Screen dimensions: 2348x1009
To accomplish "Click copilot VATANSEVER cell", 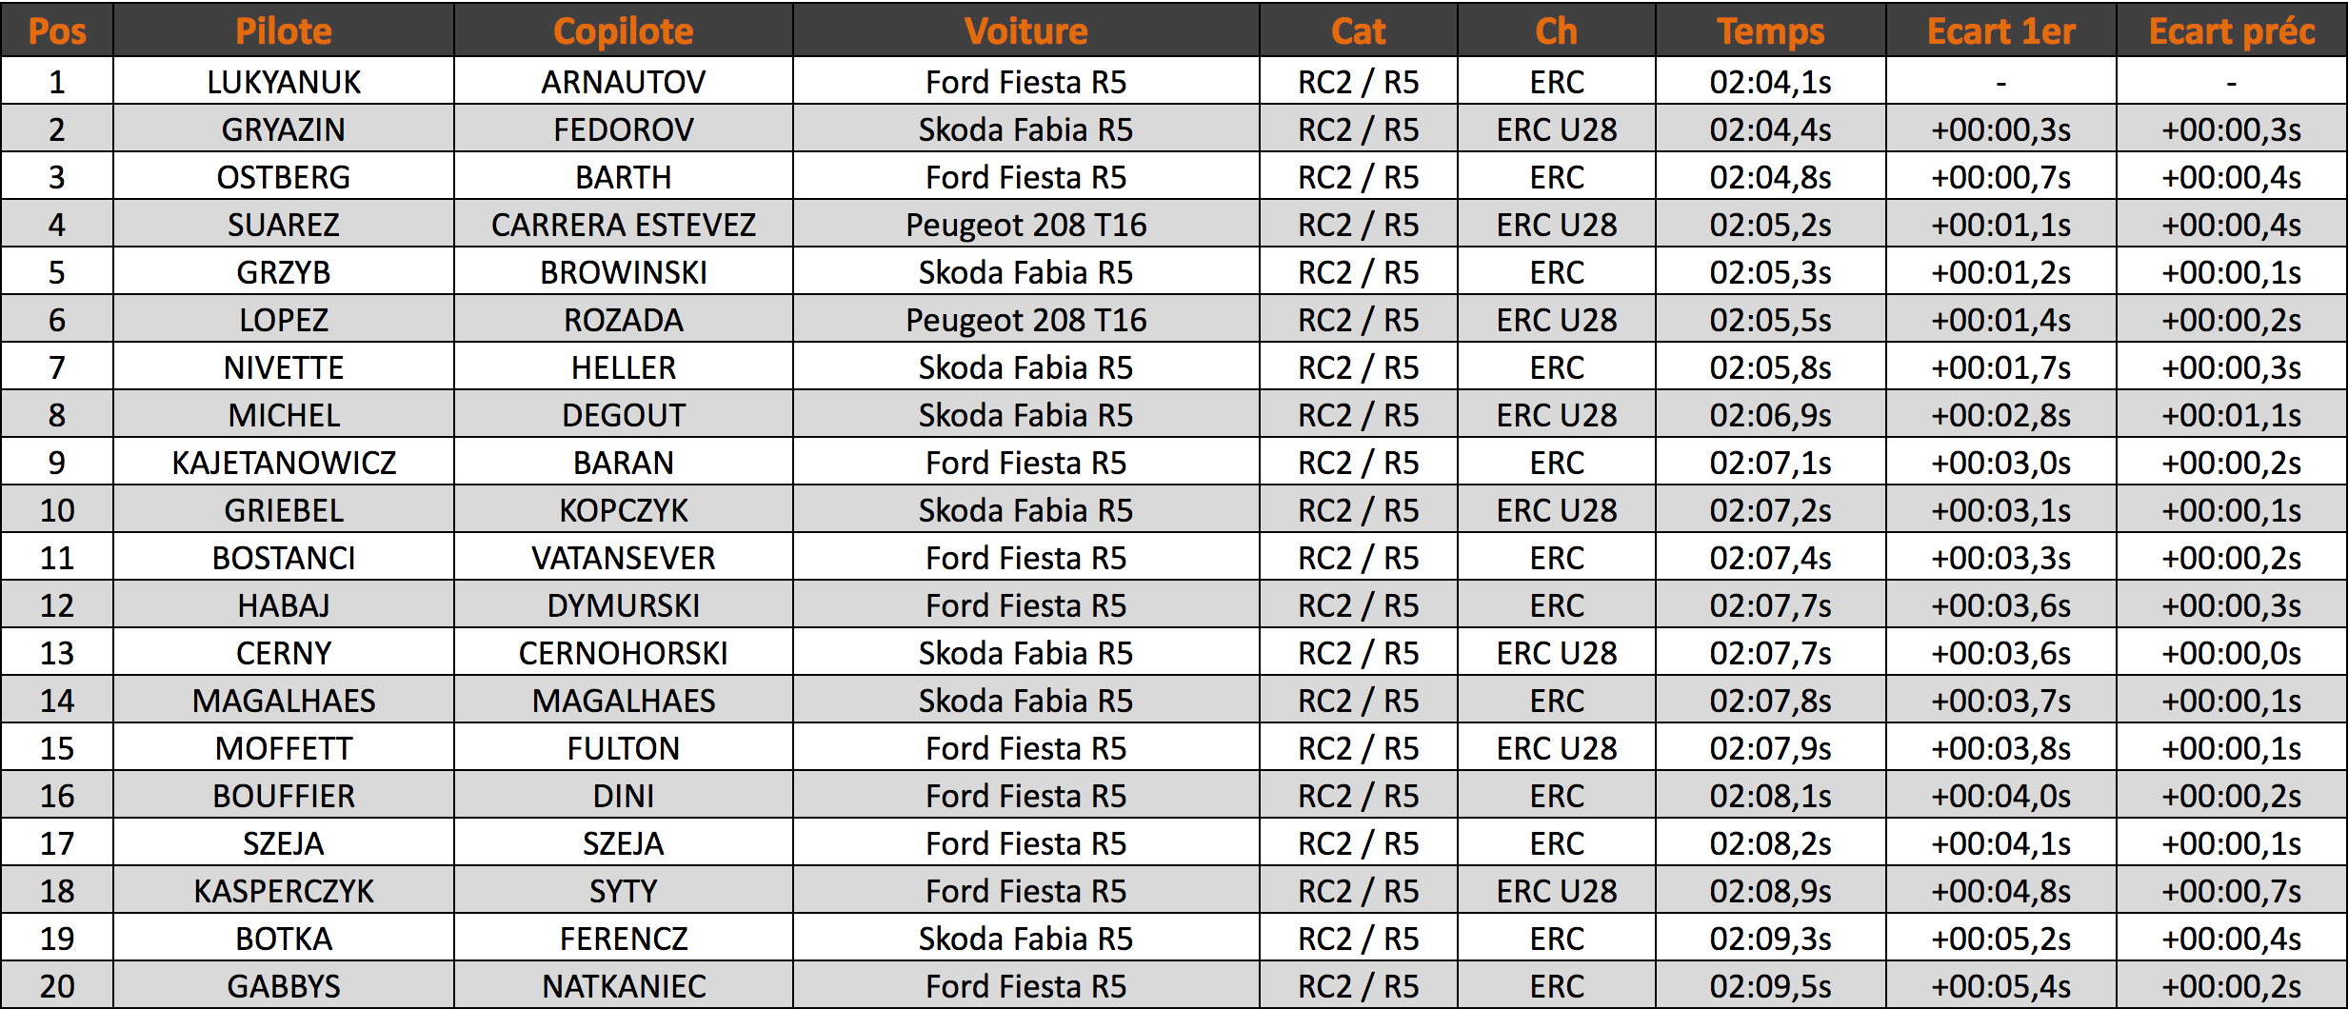I will pyautogui.click(x=624, y=558).
